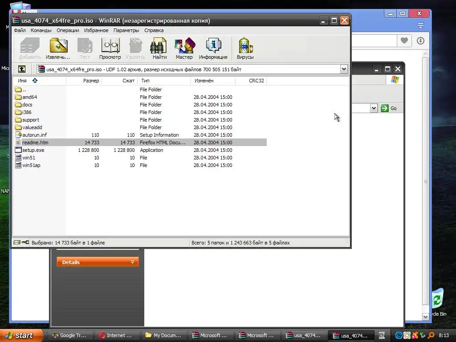Image resolution: width=456 pixels, height=342 pixels.
Task: Click the status bar drive icon
Action: click(17, 242)
